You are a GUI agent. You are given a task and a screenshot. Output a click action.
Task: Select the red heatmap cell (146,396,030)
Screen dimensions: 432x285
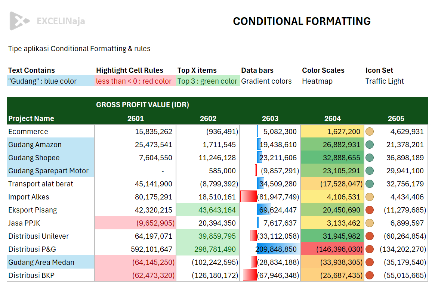332,249
